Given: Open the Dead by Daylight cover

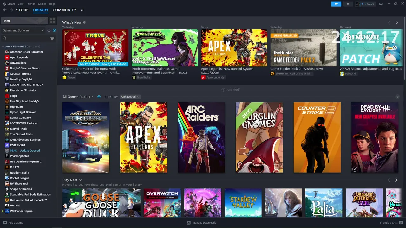Looking at the screenshot, I should [x=375, y=137].
